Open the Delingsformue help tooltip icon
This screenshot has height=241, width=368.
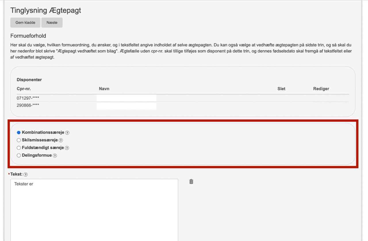pos(55,156)
